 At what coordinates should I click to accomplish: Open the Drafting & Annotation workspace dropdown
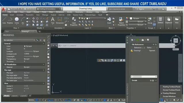49,9
